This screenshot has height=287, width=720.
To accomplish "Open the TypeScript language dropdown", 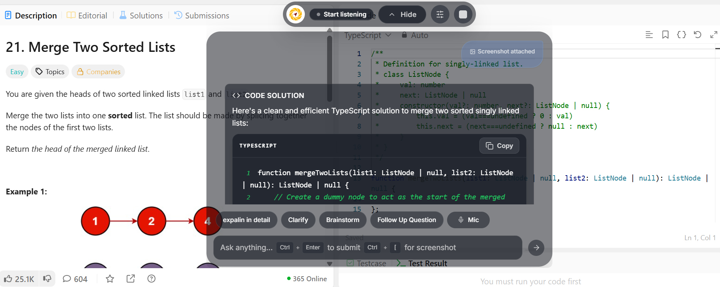I will pos(368,35).
